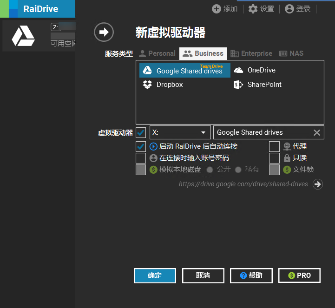Screen dimensions: 335x308
Task: Toggle the 模拟本地磁盘 checkbox
Action: pyautogui.click(x=141, y=170)
